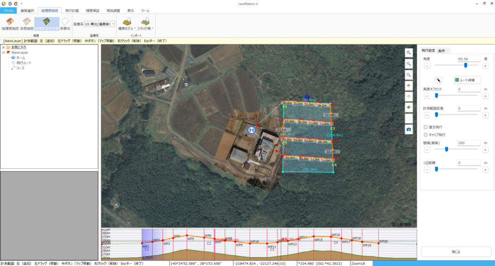Screen dimensions: 495x266
Task: Enable the キャリブ飛行 checkbox
Action: 425,134
